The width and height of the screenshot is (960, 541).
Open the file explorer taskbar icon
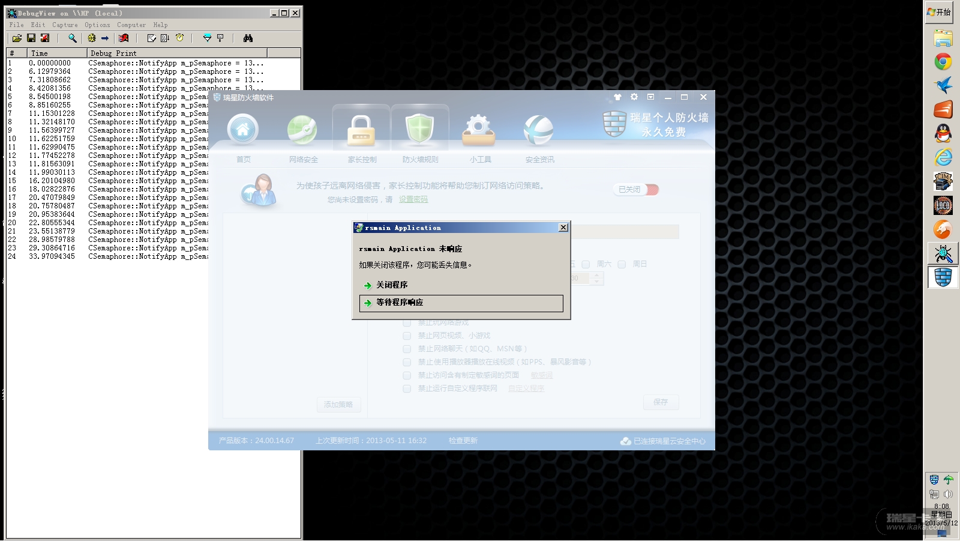[x=943, y=38]
